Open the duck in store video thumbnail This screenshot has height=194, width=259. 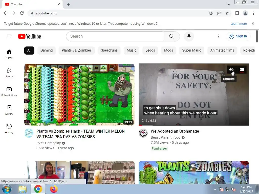[79, 172]
